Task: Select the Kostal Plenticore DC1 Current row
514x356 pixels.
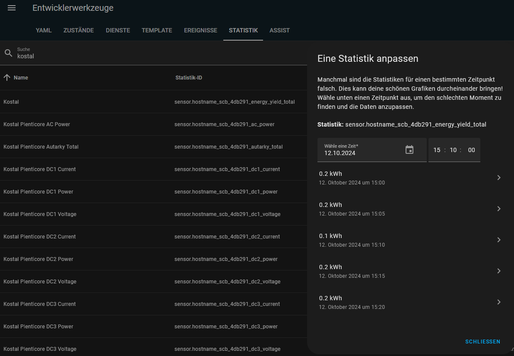Action: pyautogui.click(x=153, y=169)
